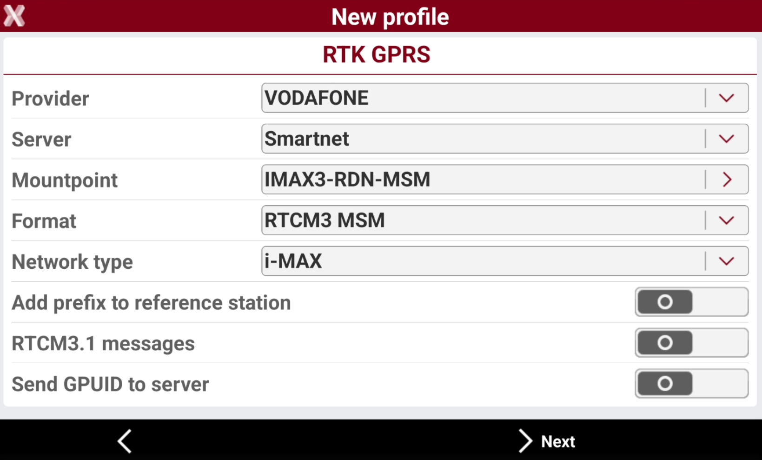The width and height of the screenshot is (762, 460).
Task: Proceed with the Next button
Action: click(x=547, y=441)
